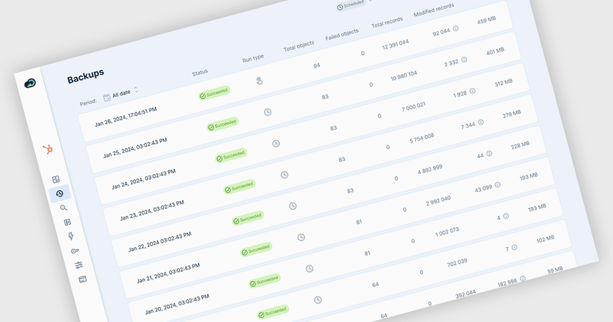Click info icon next to modified value 44

(x=489, y=153)
